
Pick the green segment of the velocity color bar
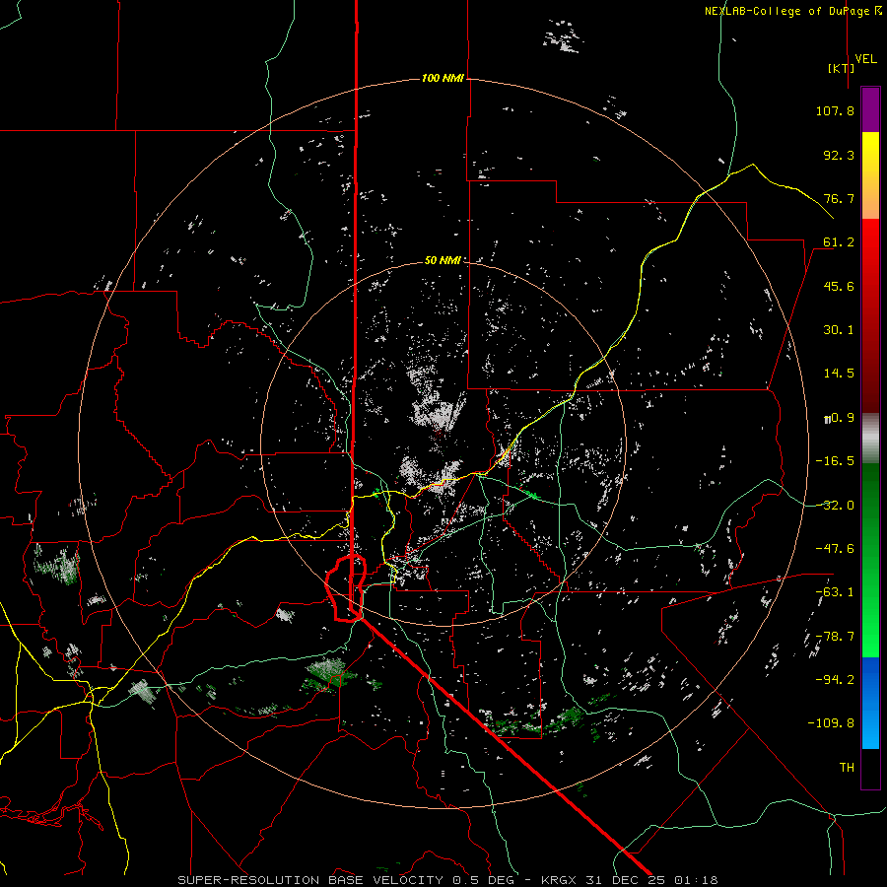click(x=870, y=560)
